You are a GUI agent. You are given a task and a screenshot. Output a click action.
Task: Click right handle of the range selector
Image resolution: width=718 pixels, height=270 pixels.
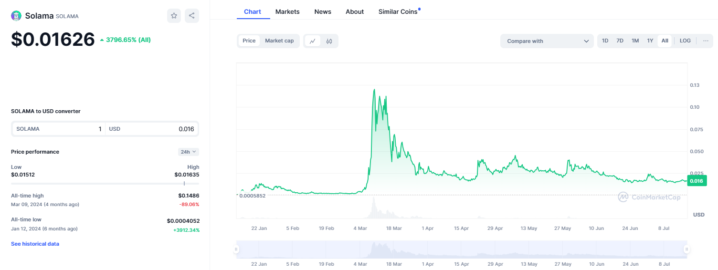(686, 249)
